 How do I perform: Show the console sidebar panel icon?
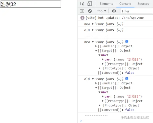82,11
